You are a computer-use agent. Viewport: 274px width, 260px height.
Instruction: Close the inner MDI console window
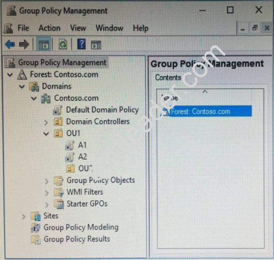tap(267, 28)
